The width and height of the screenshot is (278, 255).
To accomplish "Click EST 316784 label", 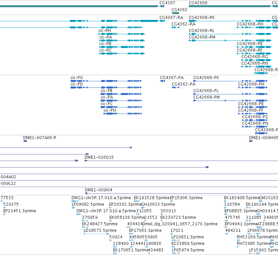I will coord(232,204).
